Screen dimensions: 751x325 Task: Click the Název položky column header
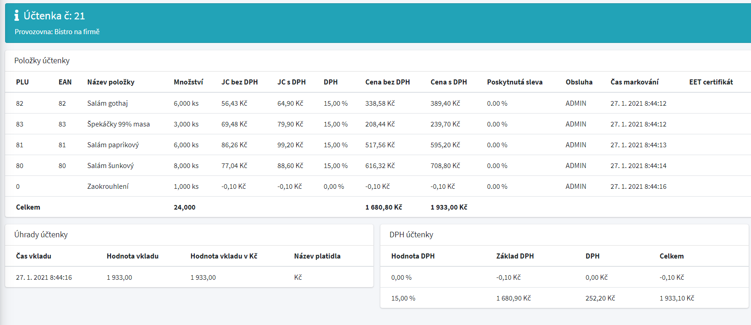[111, 82]
